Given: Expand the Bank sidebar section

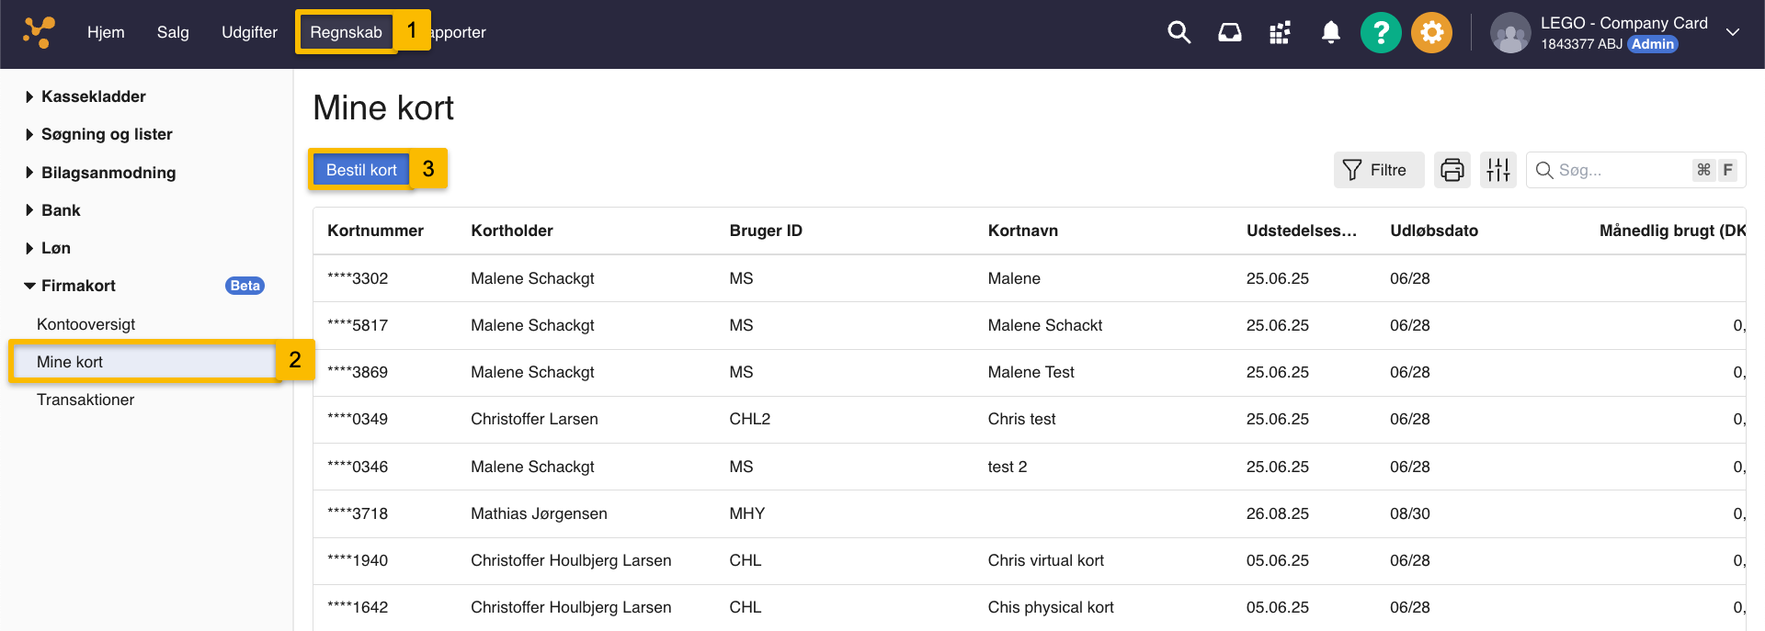Looking at the screenshot, I should (x=61, y=210).
